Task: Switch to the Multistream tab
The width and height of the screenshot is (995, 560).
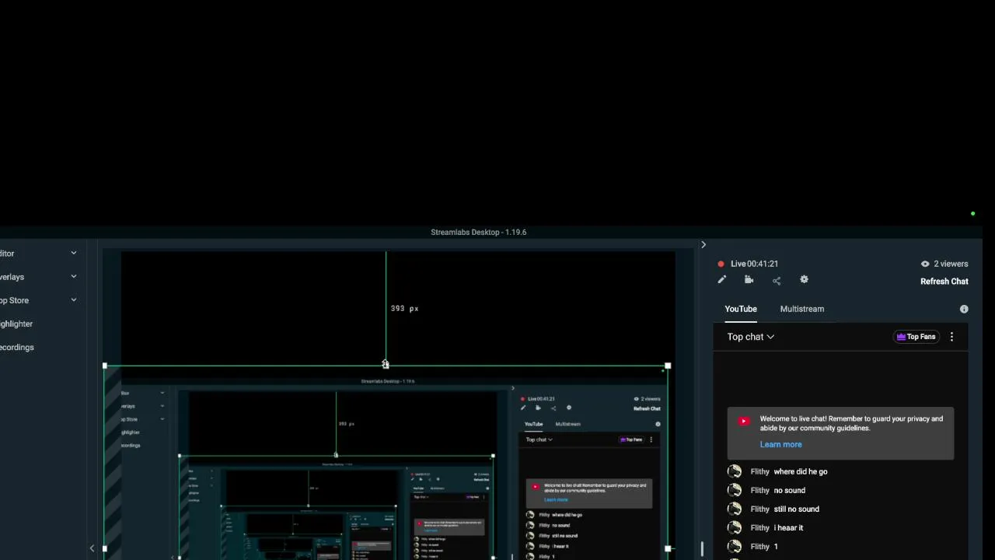Action: [x=802, y=309]
